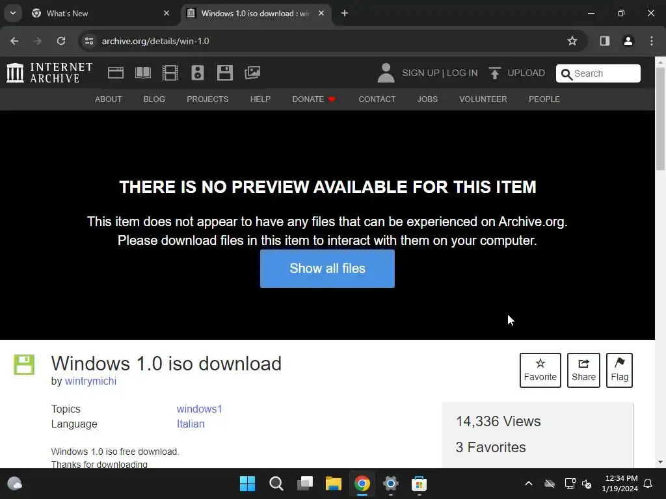Click the muted volume tray icon

coord(587,483)
